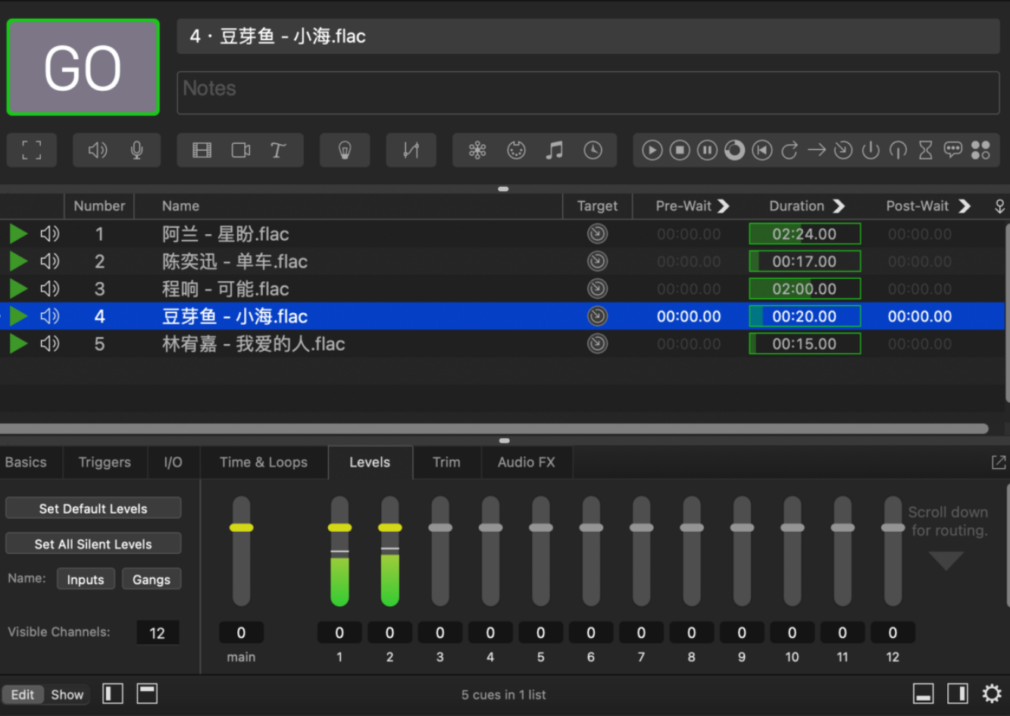This screenshot has width=1010, height=716.
Task: Select cue 2 '陈奕迅 - 单车.flac'
Action: [502, 261]
